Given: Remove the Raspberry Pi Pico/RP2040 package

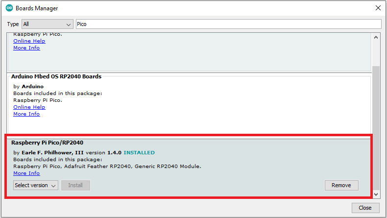Looking at the screenshot, I should [341, 185].
